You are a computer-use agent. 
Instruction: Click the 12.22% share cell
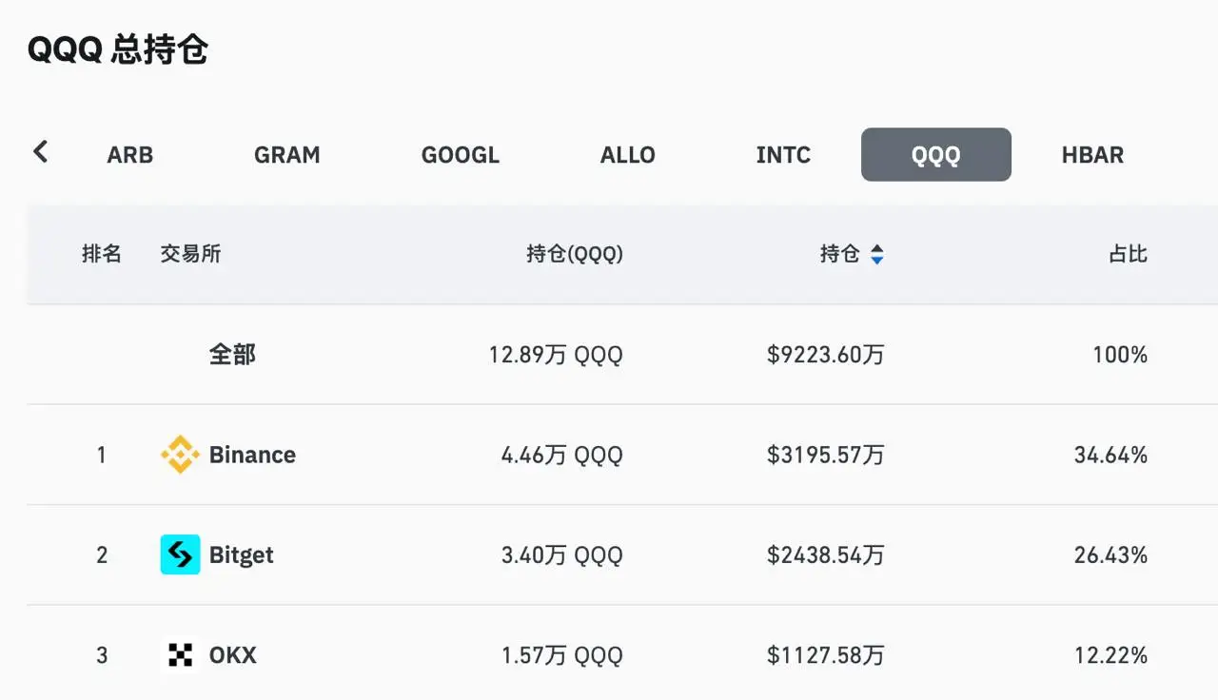pyautogui.click(x=1110, y=655)
